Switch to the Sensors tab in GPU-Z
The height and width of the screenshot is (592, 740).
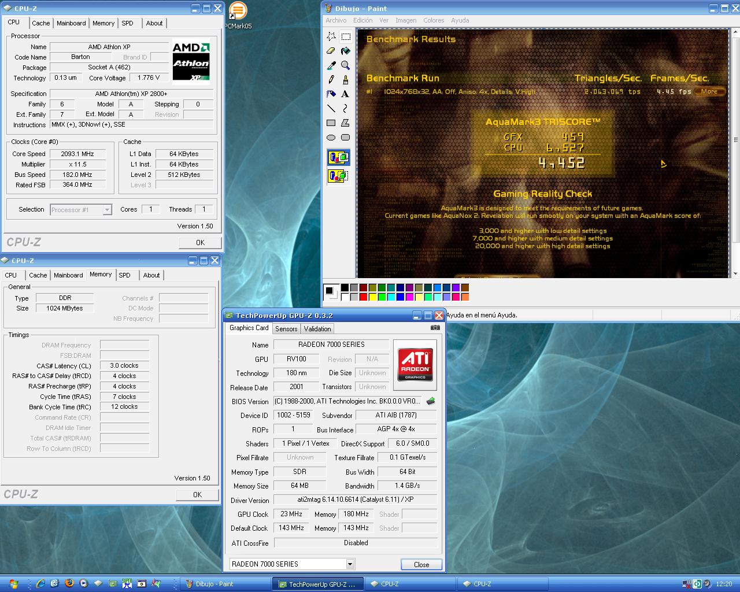[286, 328]
